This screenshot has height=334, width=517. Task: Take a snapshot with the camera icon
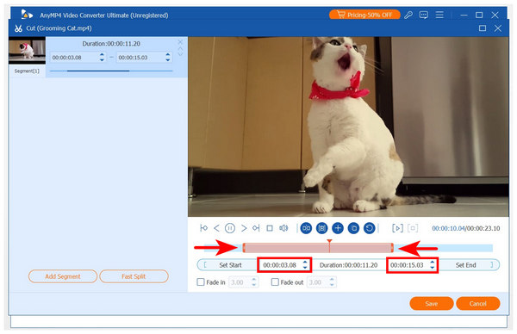(x=321, y=228)
